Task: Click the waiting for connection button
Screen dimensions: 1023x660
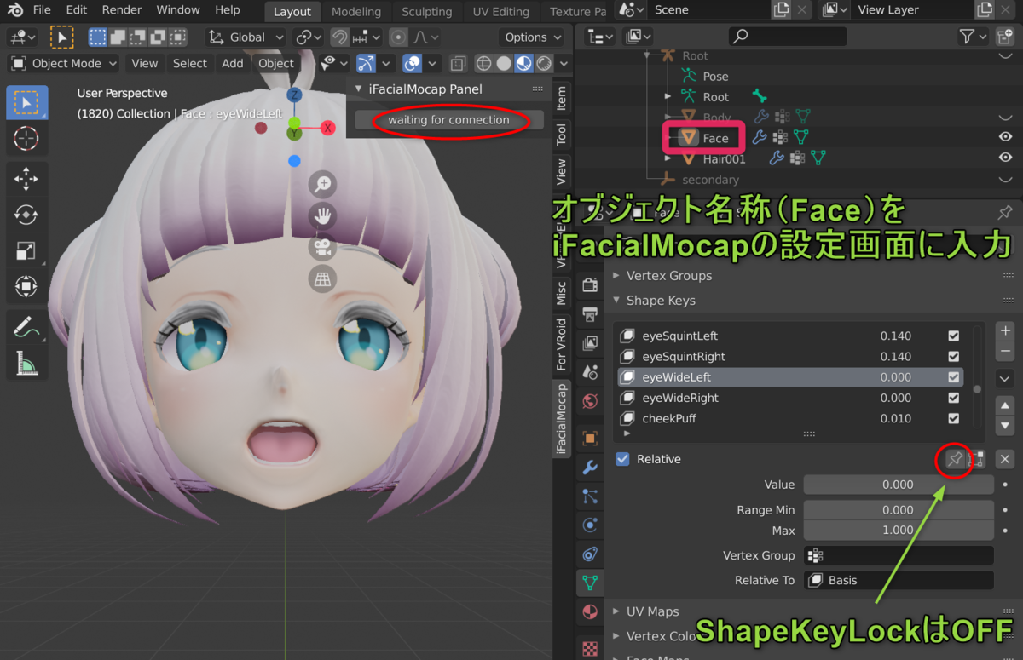Action: tap(449, 120)
